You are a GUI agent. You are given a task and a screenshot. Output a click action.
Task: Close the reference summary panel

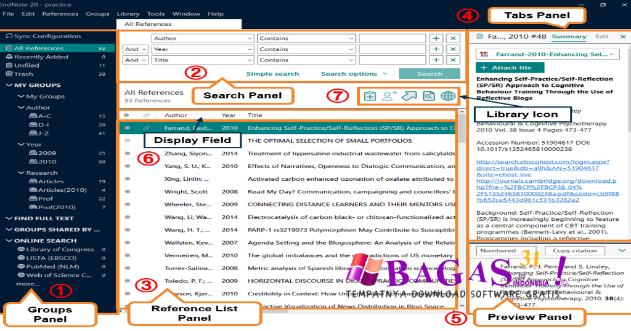pos(623,36)
